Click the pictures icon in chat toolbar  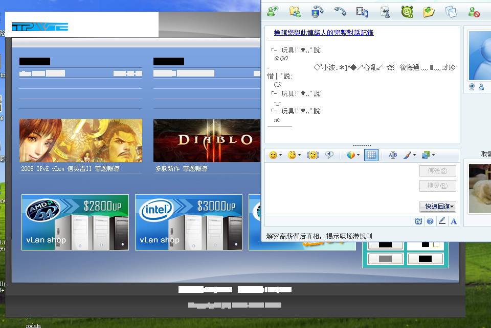click(426, 155)
